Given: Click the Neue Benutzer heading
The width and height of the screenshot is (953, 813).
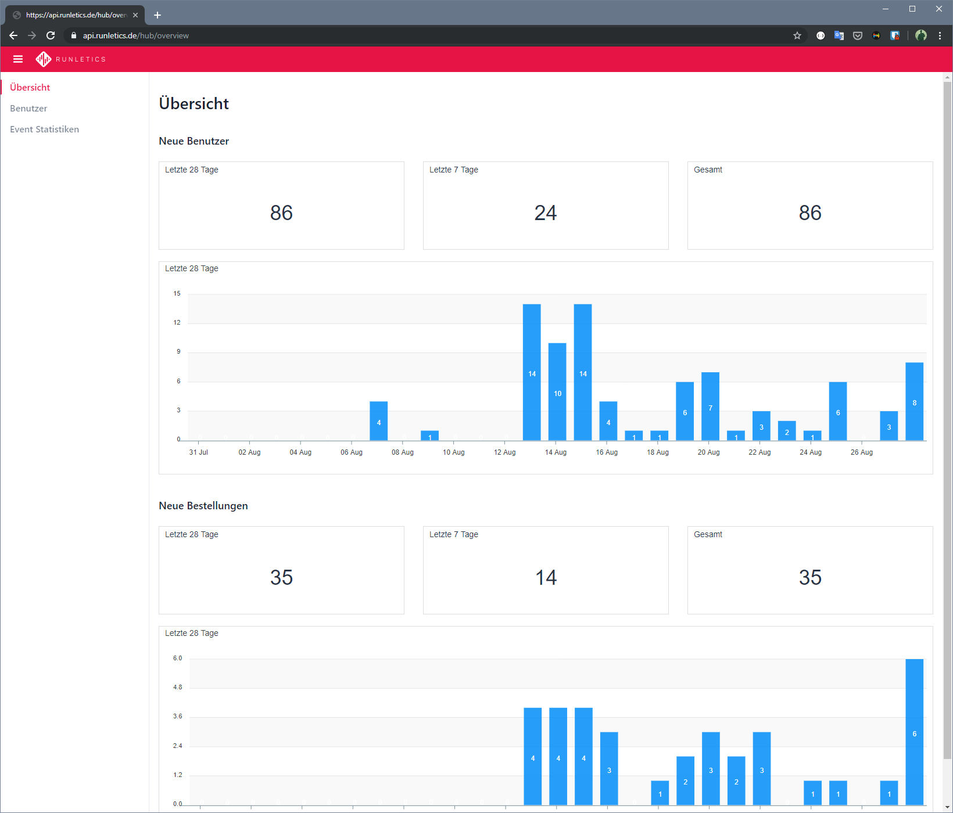Looking at the screenshot, I should coord(194,141).
